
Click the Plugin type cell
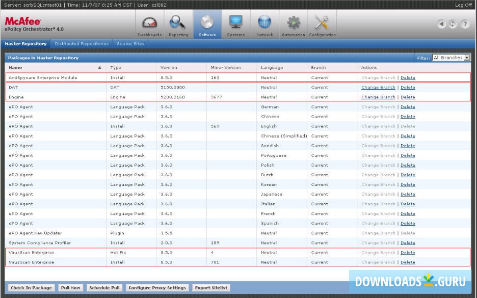pyautogui.click(x=117, y=233)
